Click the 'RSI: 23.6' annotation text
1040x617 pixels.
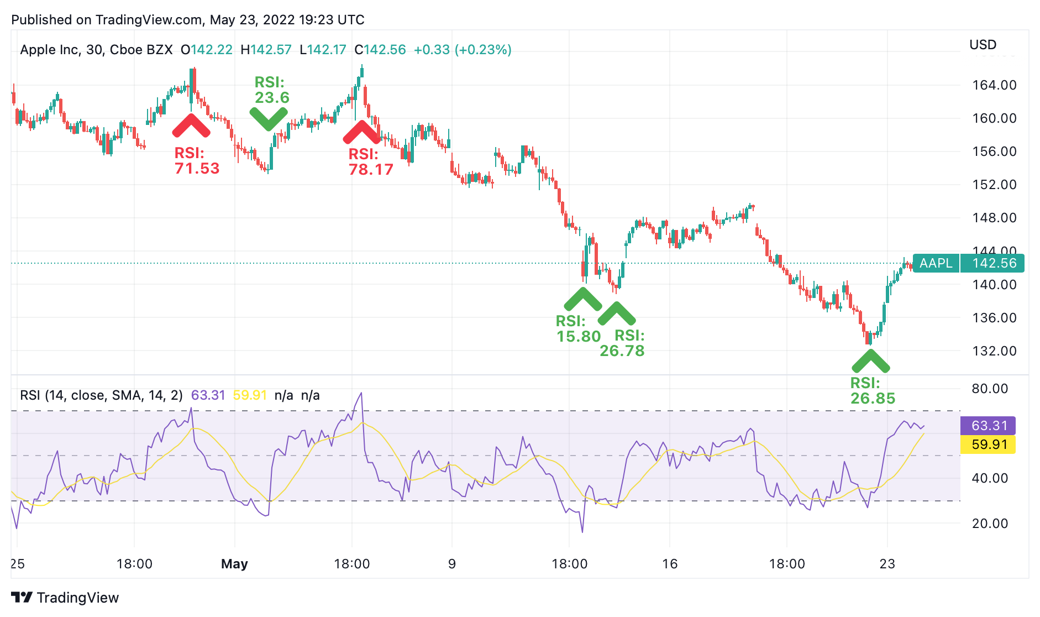pyautogui.click(x=272, y=90)
